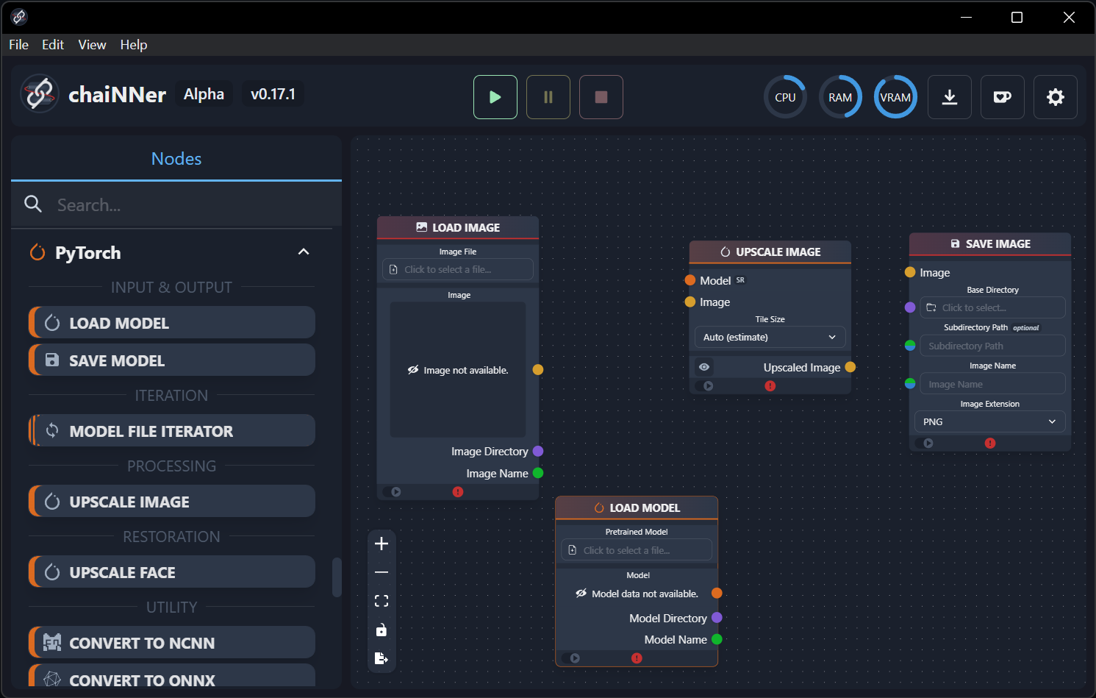Export canvas using the bottom viewport icon
The width and height of the screenshot is (1096, 698).
click(382, 658)
